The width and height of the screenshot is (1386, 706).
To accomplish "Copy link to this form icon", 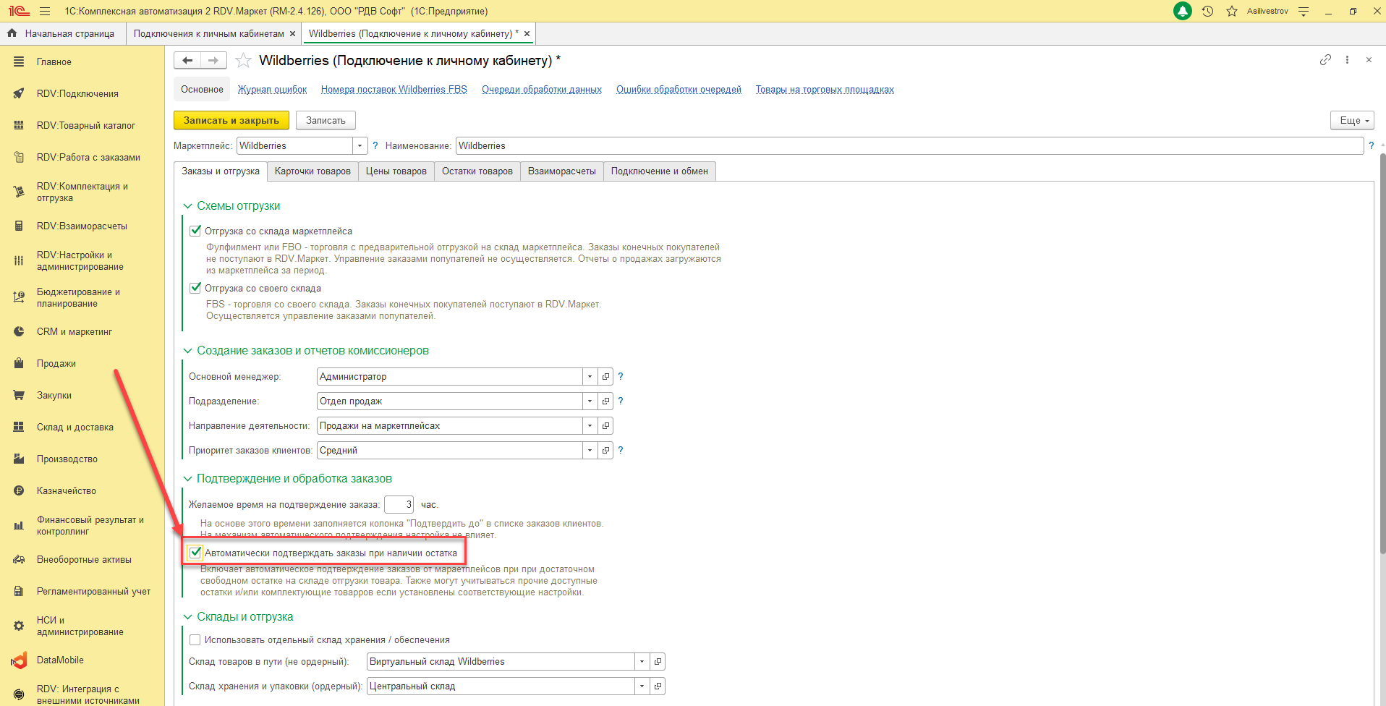I will point(1325,60).
